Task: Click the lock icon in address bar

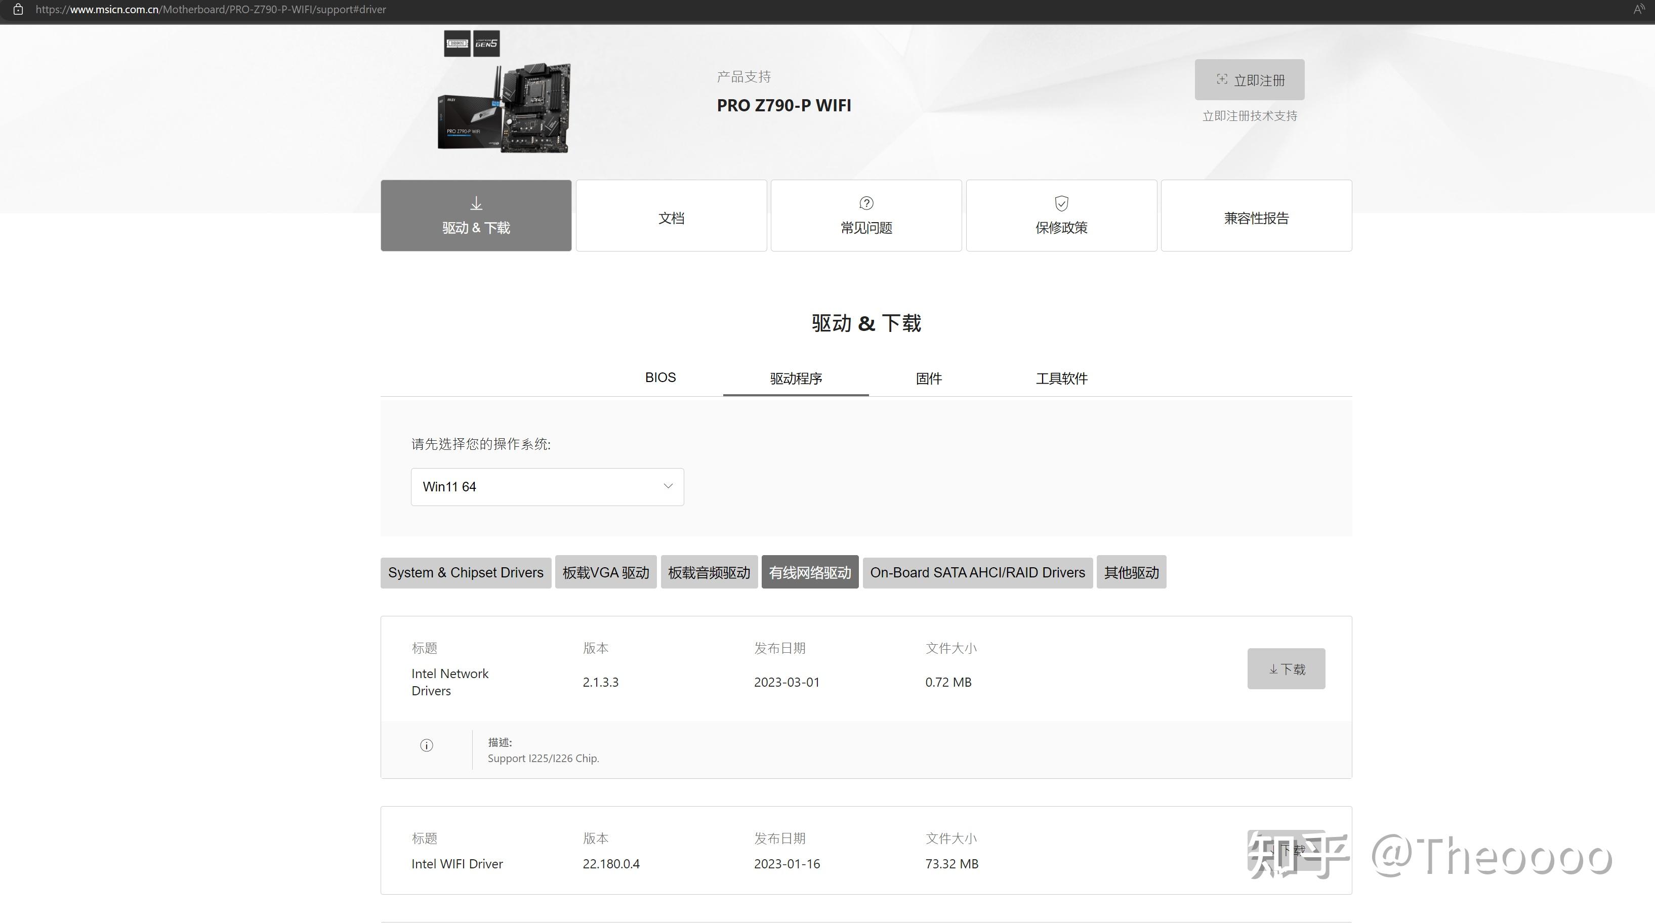Action: point(19,10)
